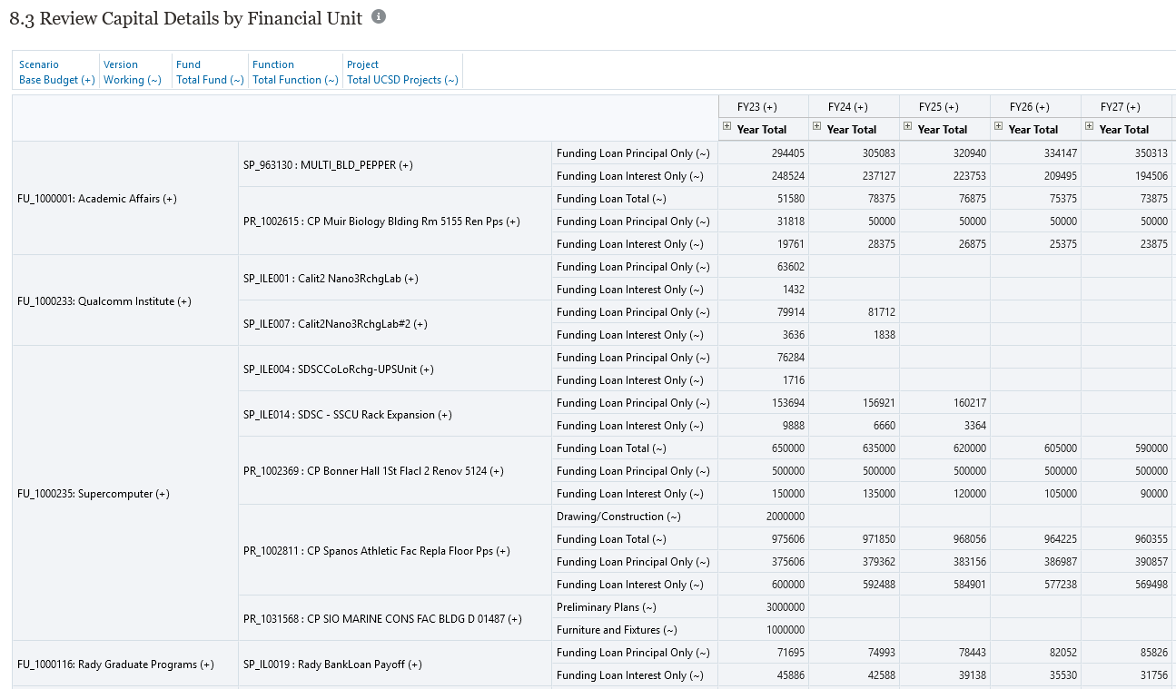
Task: Select FU_1000235: Supercomputer row header
Action: point(94,494)
